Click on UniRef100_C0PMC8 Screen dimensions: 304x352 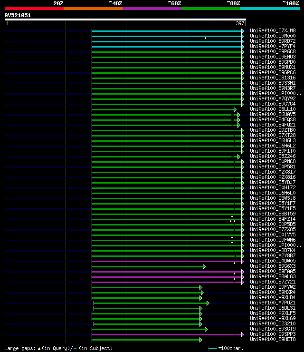point(273,161)
